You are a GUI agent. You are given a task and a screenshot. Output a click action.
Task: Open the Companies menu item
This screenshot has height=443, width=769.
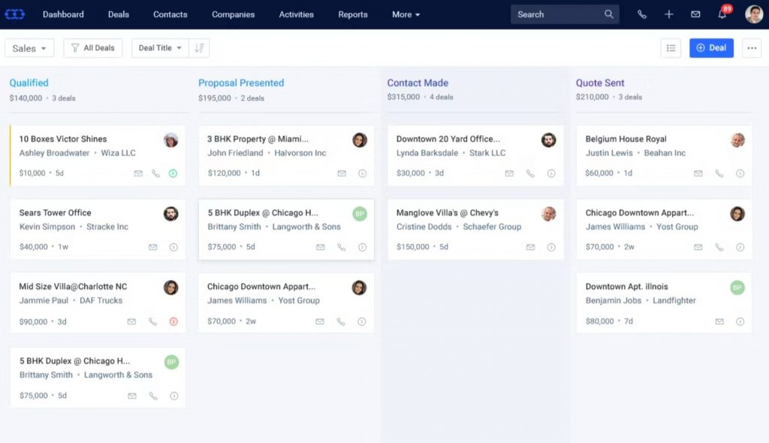[x=233, y=14]
